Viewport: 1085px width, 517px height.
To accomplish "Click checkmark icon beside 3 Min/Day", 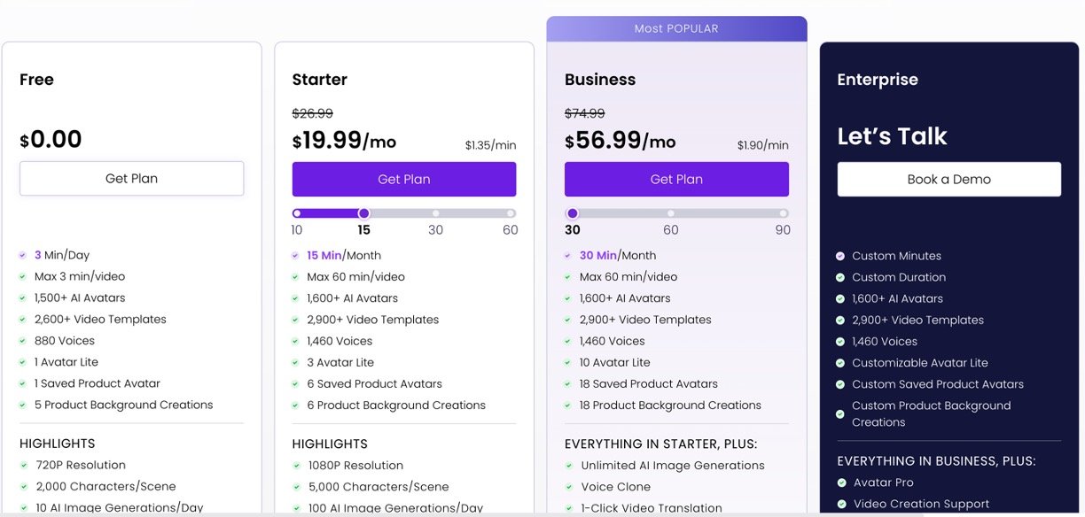I will (23, 255).
